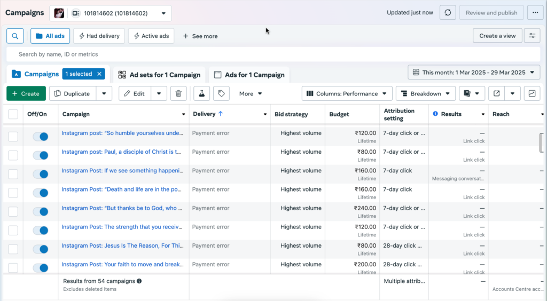The height and width of the screenshot is (301, 547).
Task: Click the Delivery sort arrow icon
Action: 221,114
